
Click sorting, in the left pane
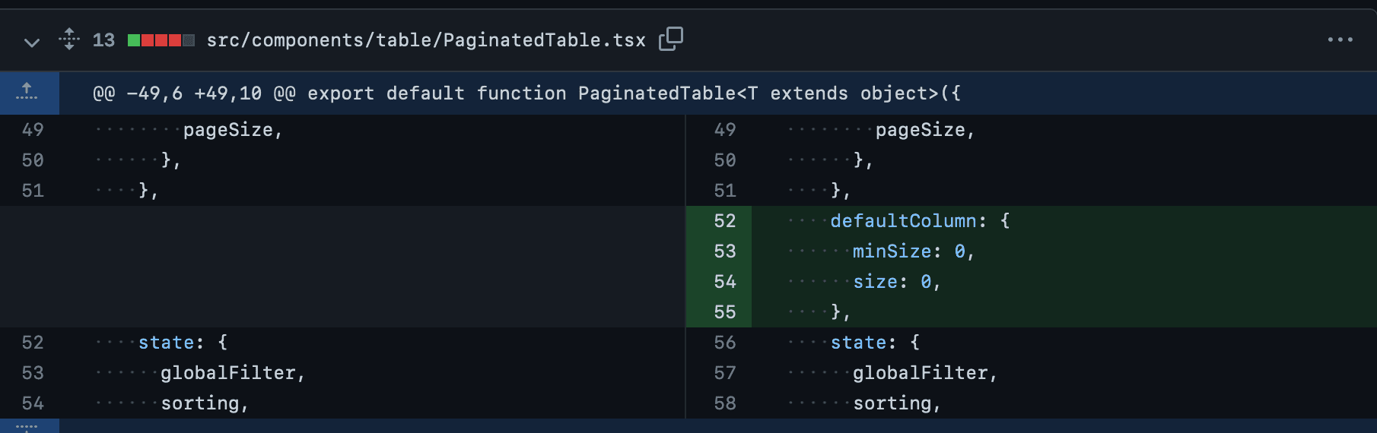205,403
